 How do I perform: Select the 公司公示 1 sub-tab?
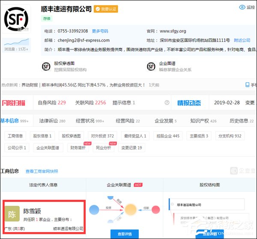(x=17, y=148)
